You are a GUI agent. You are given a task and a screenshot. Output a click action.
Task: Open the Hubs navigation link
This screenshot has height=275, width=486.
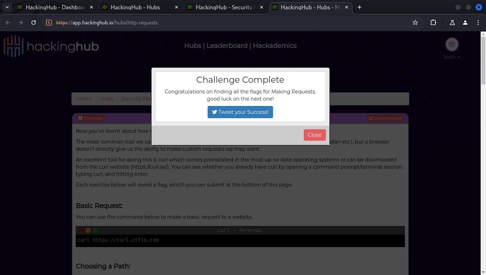192,45
